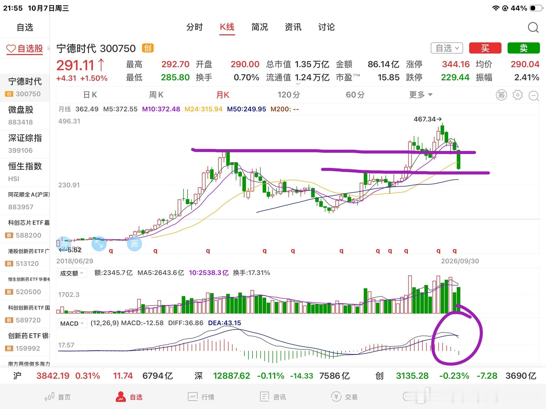This screenshot has height=409, width=546.
Task: Open 首页 home icon in bottom bar
Action: (50, 397)
